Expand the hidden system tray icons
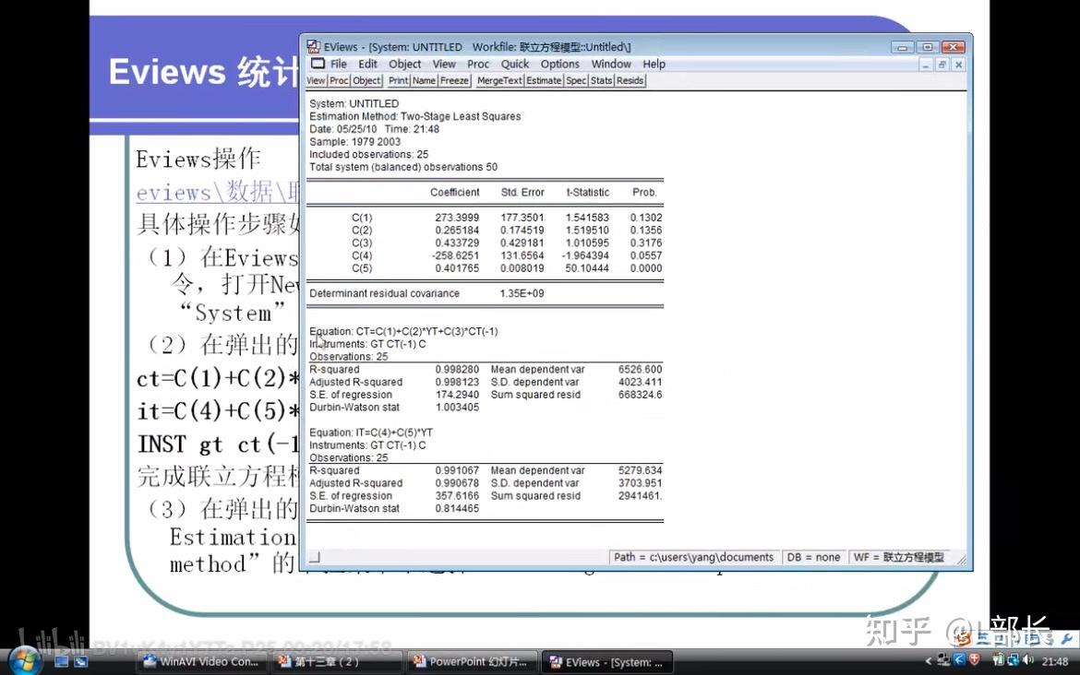 coord(929,660)
